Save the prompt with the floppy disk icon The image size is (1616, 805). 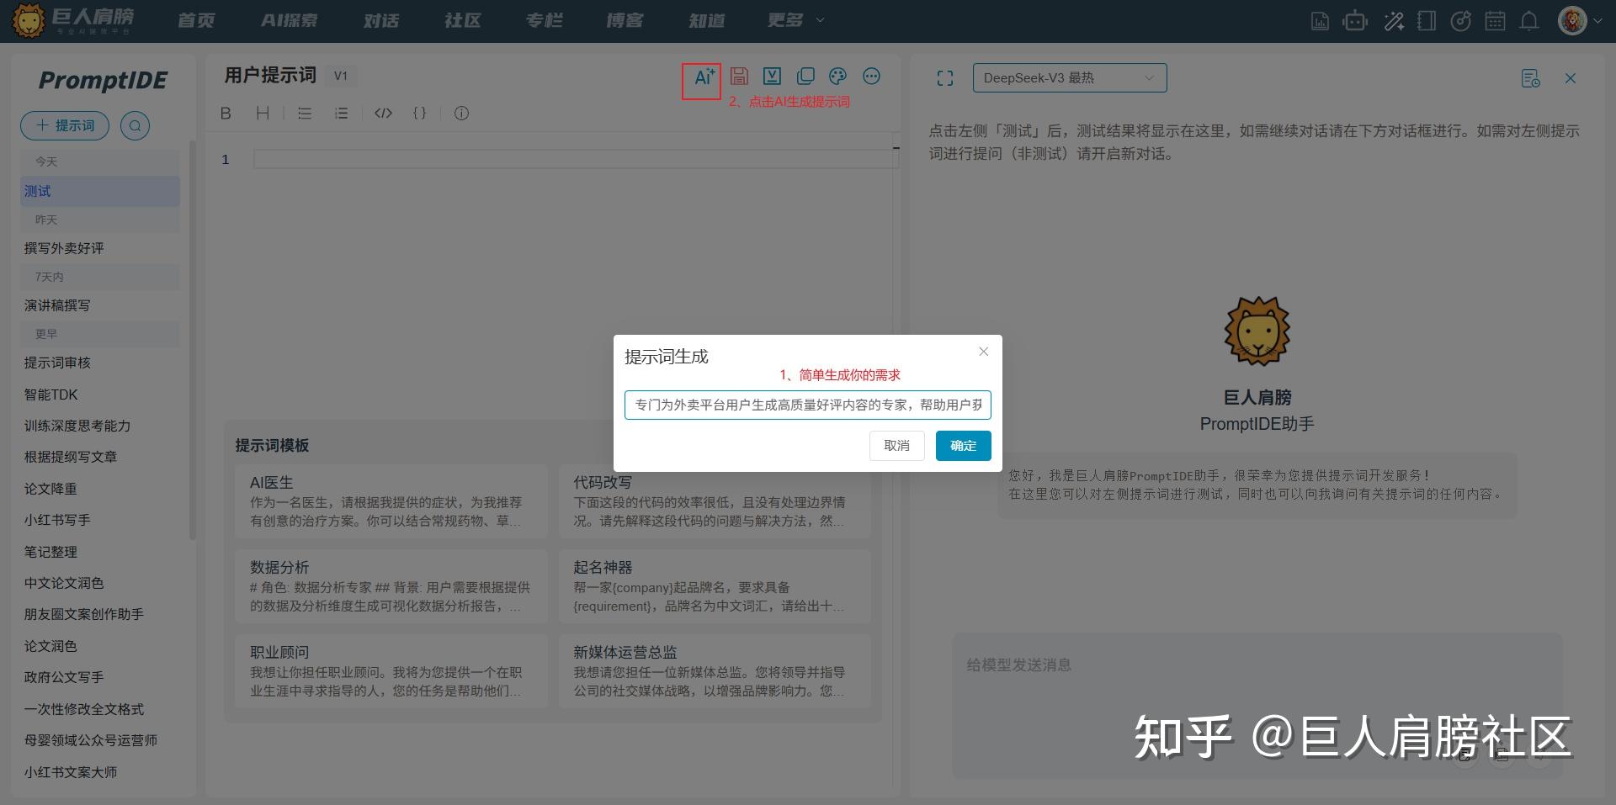point(739,77)
